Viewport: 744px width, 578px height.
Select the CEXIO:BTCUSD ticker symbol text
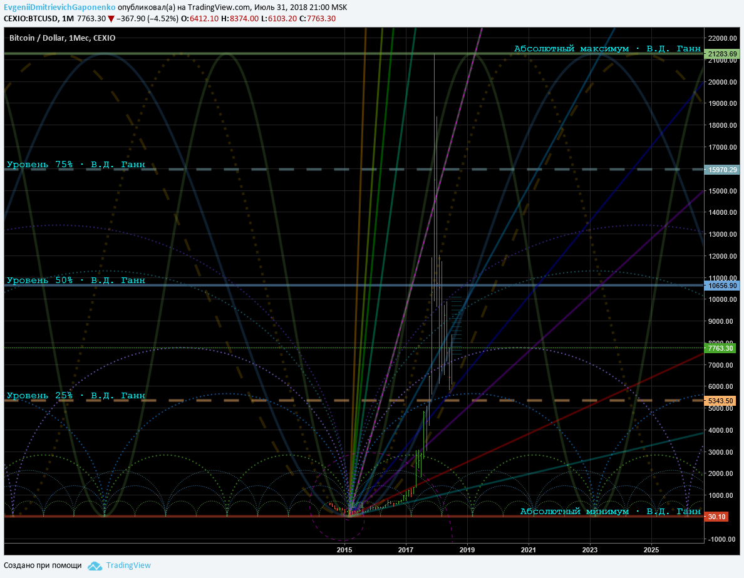31,19
